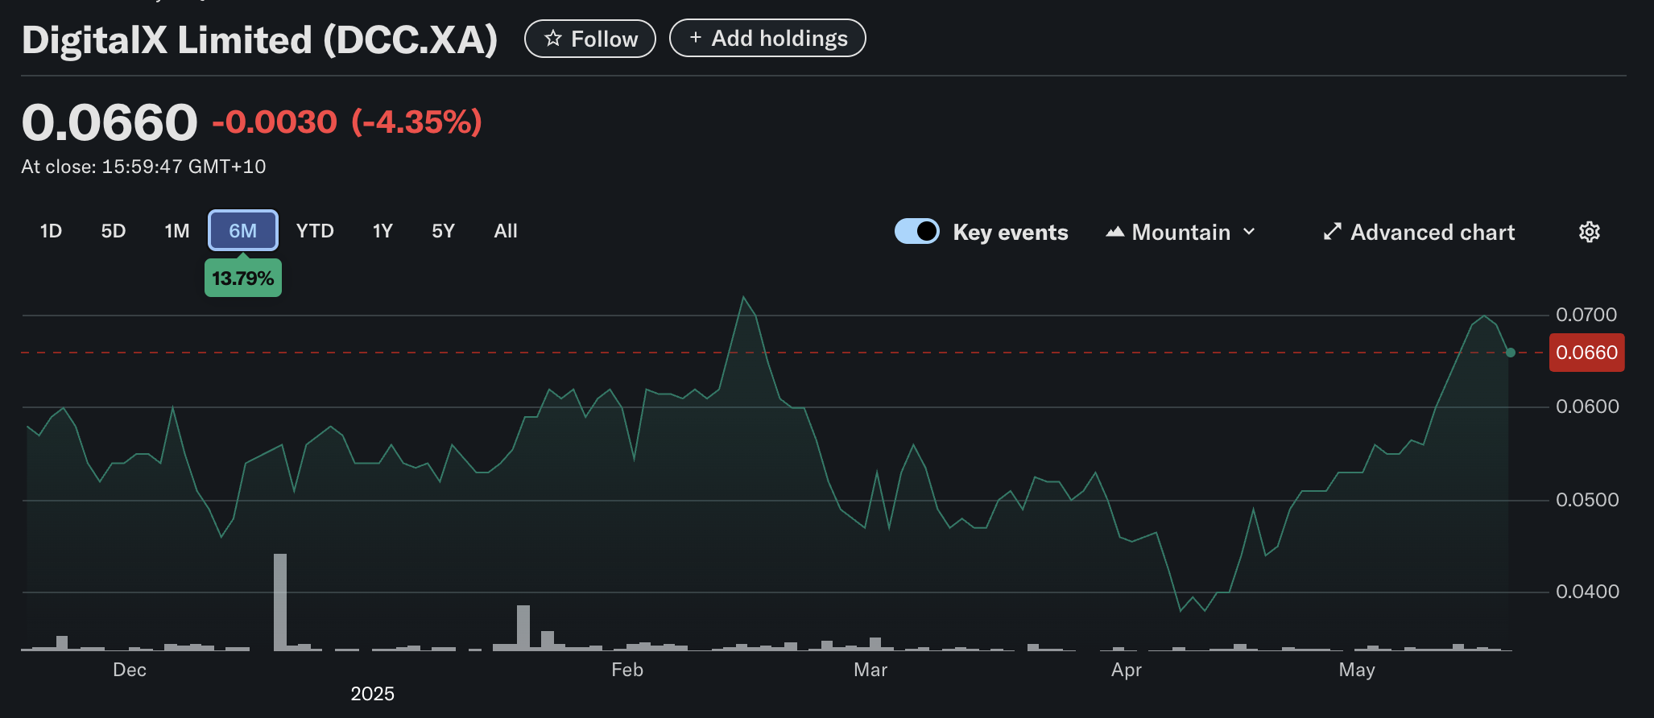Toggle the Key events switch
The width and height of the screenshot is (1654, 718).
click(x=917, y=231)
